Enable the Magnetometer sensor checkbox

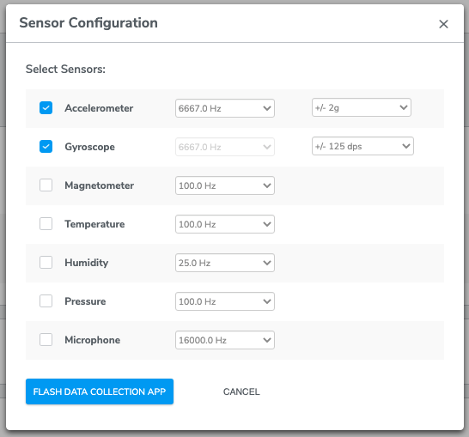coord(46,185)
